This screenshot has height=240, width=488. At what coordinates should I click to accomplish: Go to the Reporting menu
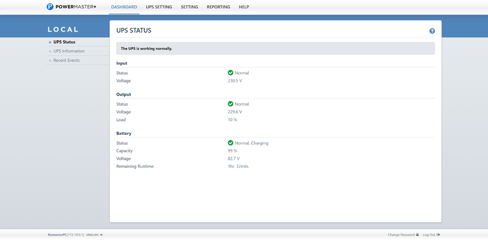click(x=219, y=7)
